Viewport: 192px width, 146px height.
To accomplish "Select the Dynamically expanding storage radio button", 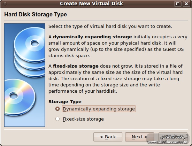I will click(x=57, y=109).
